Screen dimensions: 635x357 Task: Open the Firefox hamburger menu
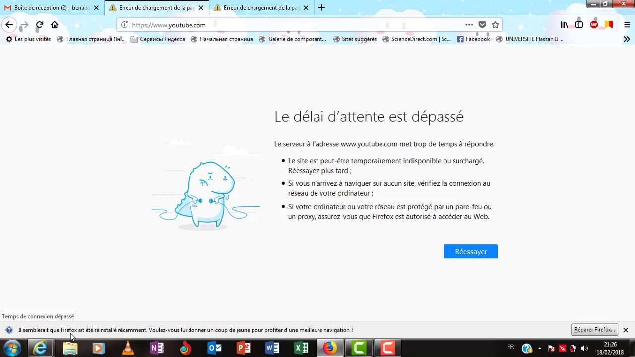tap(627, 25)
